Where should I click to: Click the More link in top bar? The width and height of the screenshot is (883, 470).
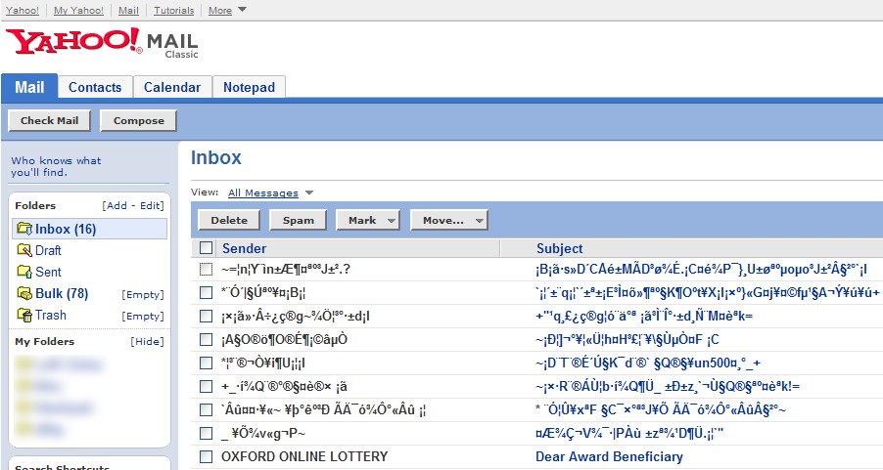[x=219, y=10]
